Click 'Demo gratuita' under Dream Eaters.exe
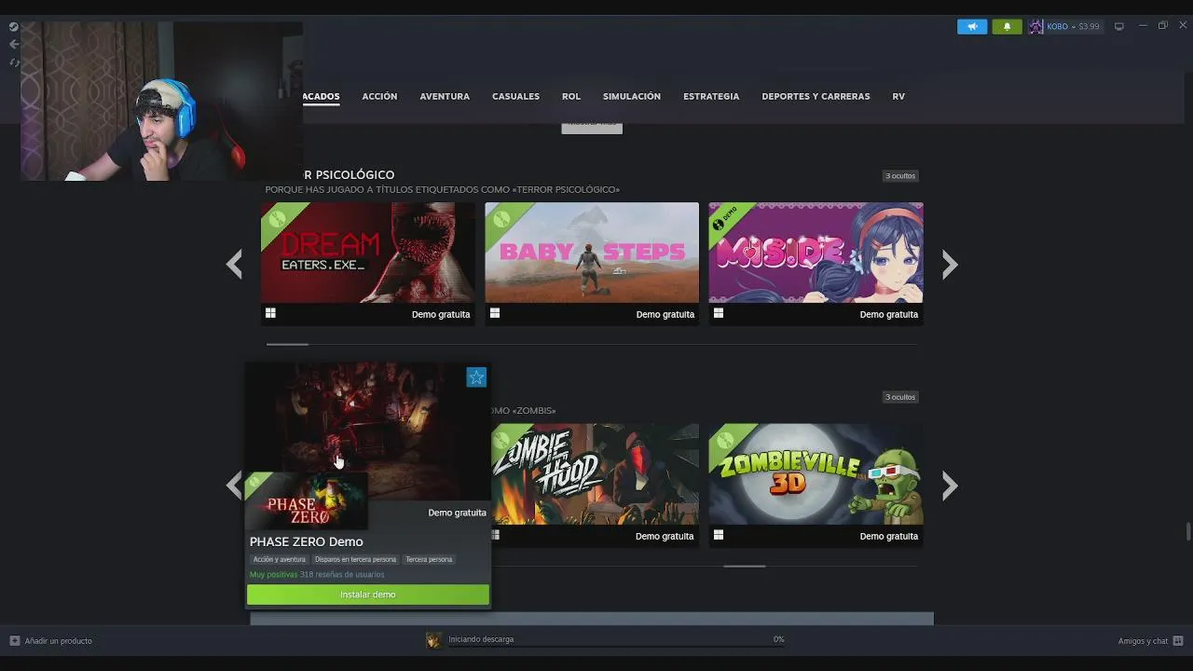The height and width of the screenshot is (671, 1193). tap(441, 314)
